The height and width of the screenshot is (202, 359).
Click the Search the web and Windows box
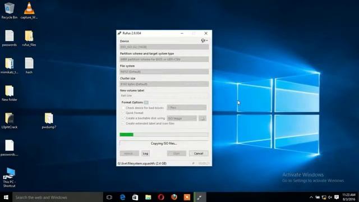pyautogui.click(x=58, y=197)
